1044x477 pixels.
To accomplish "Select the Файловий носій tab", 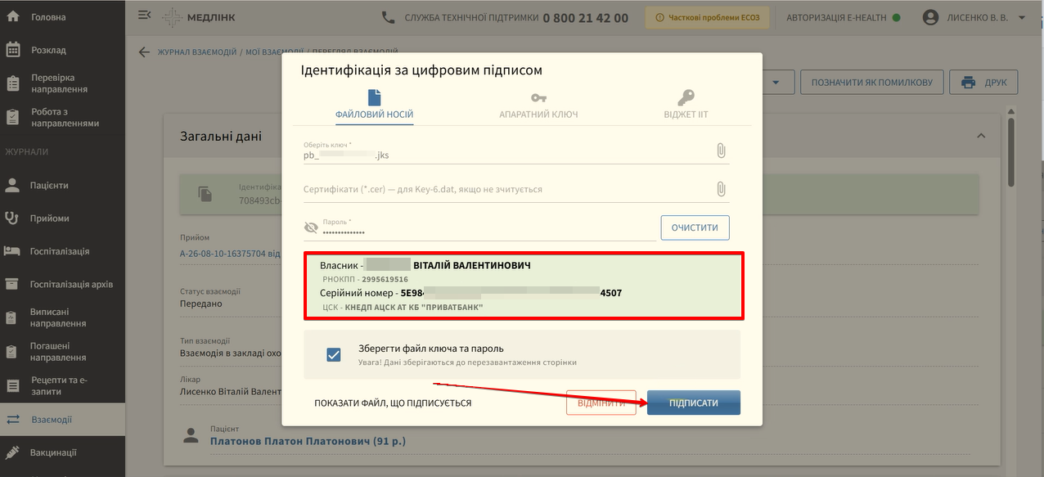I will [374, 106].
